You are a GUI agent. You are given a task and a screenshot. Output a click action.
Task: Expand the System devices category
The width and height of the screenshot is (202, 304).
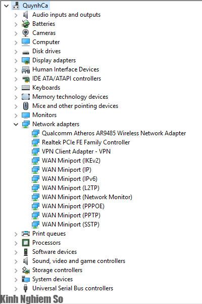pos(16,279)
